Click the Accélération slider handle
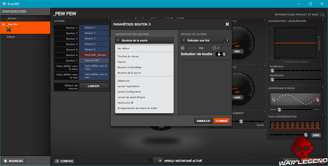 click(x=271, y=70)
